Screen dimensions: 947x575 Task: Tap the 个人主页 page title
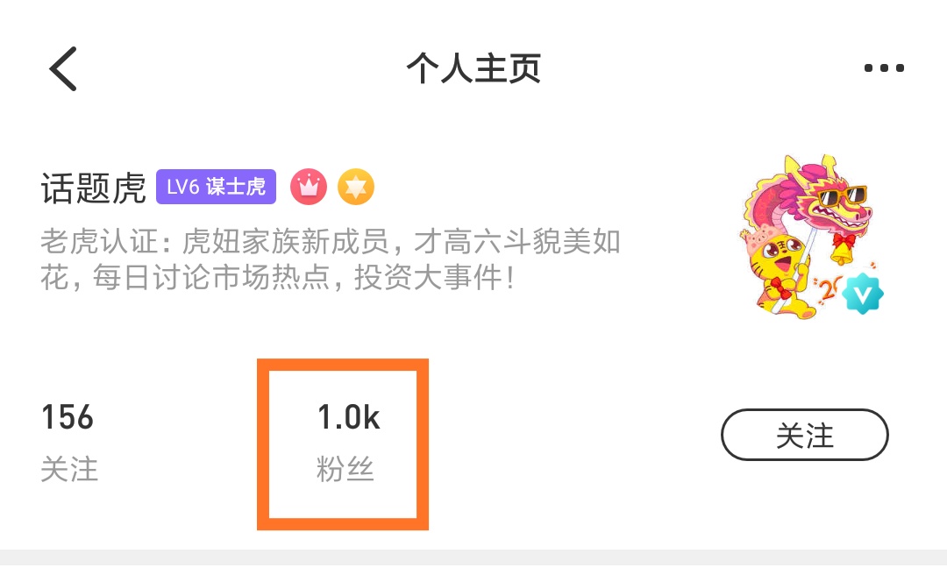tap(473, 68)
